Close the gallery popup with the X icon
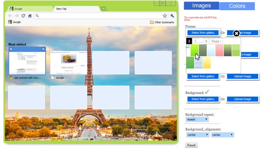 (236, 33)
